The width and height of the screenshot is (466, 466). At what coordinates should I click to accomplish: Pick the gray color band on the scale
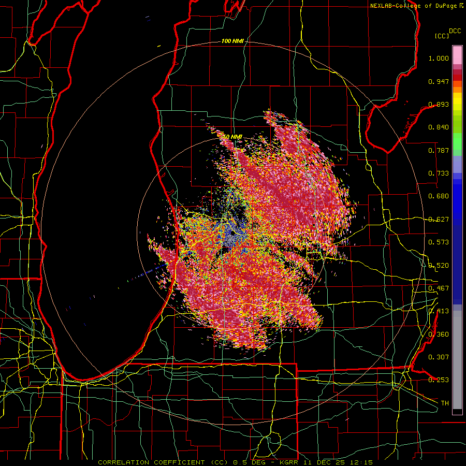457,360
